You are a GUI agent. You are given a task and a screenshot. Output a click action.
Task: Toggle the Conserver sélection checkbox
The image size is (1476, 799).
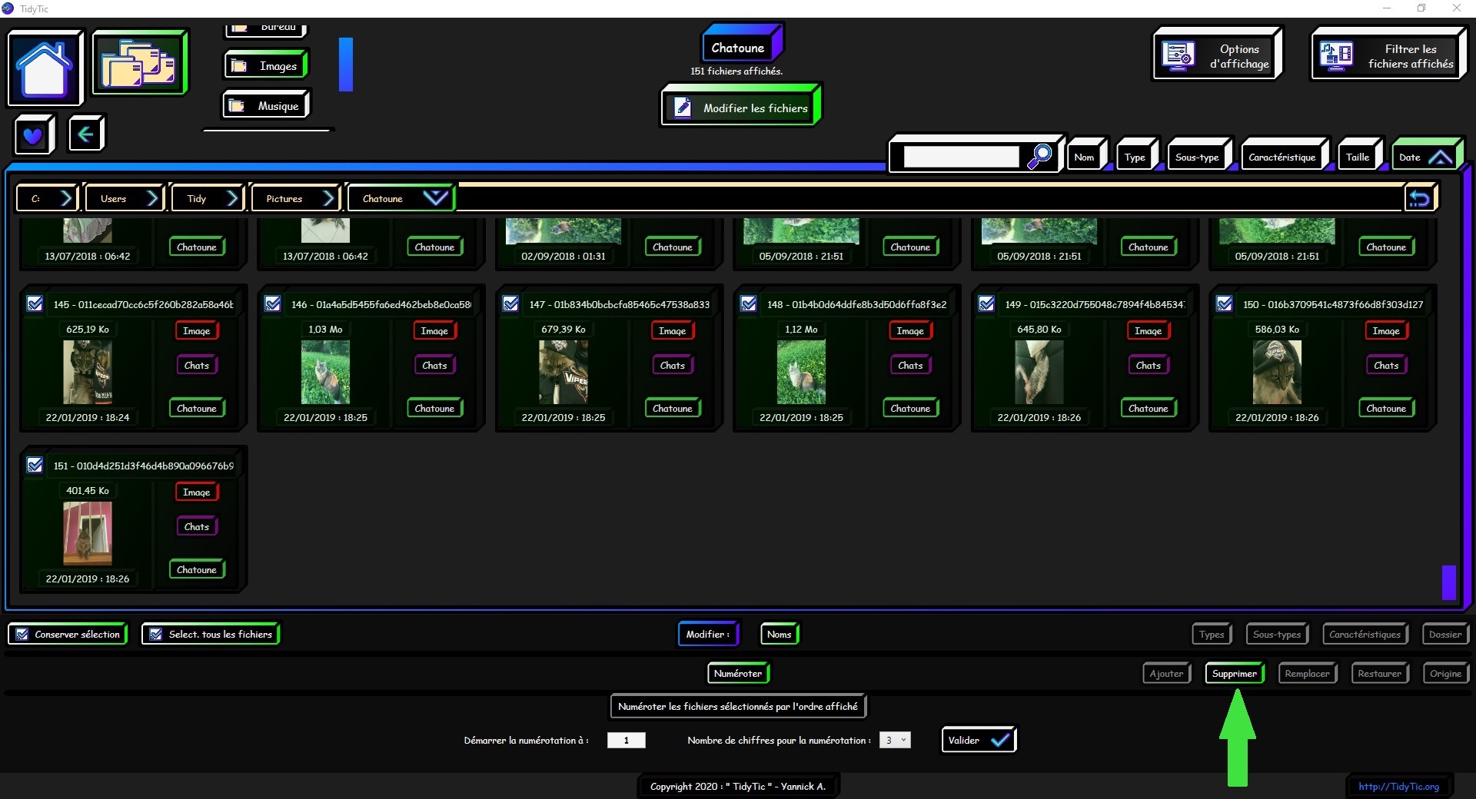coord(23,635)
